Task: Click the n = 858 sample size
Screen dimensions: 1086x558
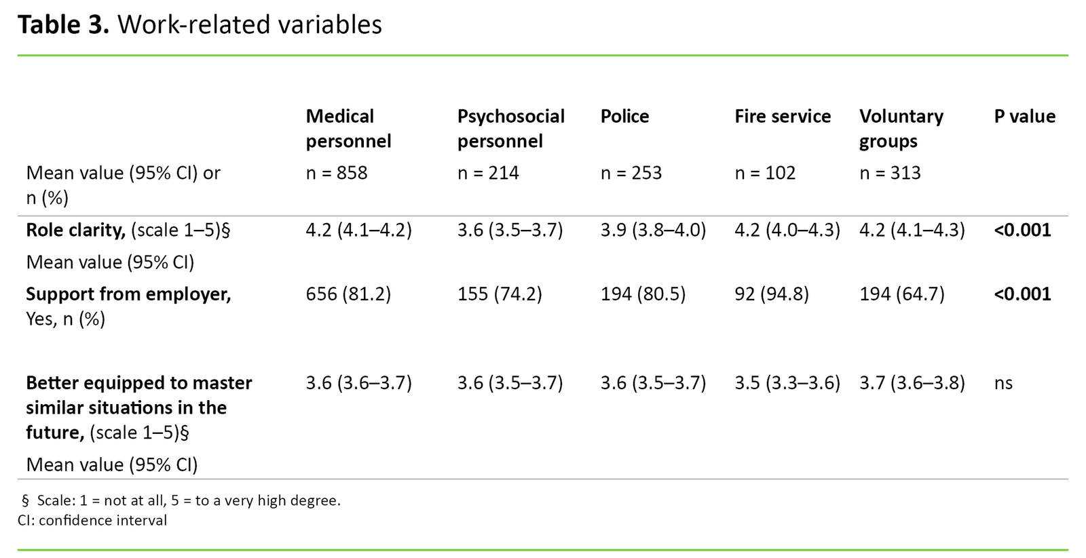Action: (x=336, y=173)
